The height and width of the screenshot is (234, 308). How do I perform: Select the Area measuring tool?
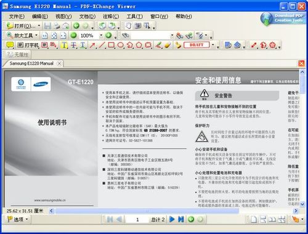click(x=273, y=45)
